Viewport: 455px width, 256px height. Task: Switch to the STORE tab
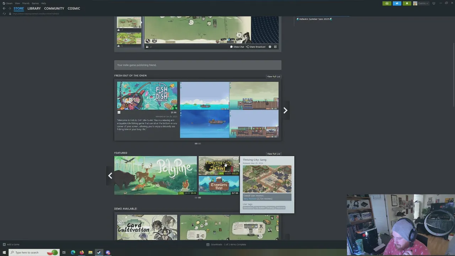[19, 9]
